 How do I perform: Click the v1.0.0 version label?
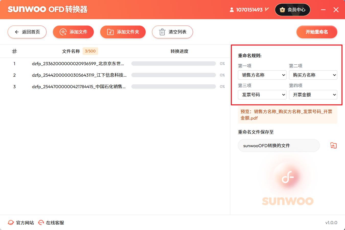point(331,223)
